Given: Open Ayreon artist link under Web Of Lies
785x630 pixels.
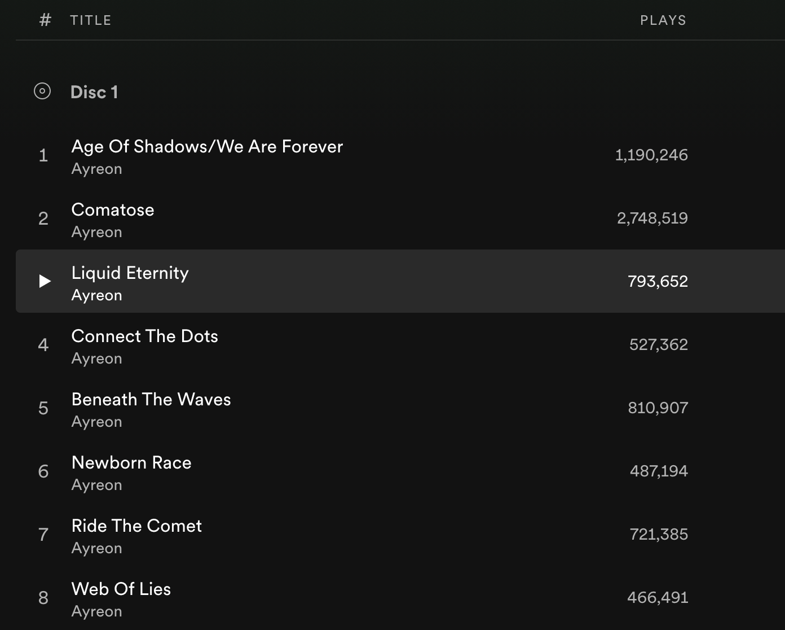Looking at the screenshot, I should [96, 611].
